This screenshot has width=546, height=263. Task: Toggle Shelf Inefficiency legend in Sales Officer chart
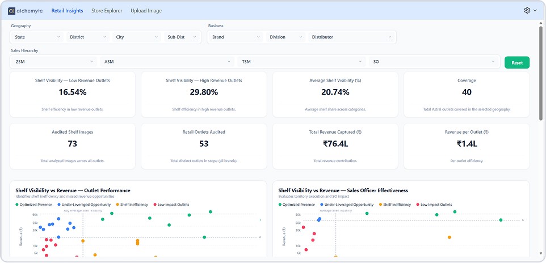395,205
